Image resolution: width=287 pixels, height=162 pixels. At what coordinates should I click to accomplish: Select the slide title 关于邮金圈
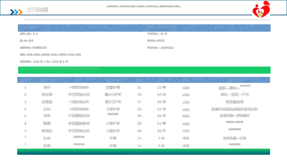click(x=37, y=10)
